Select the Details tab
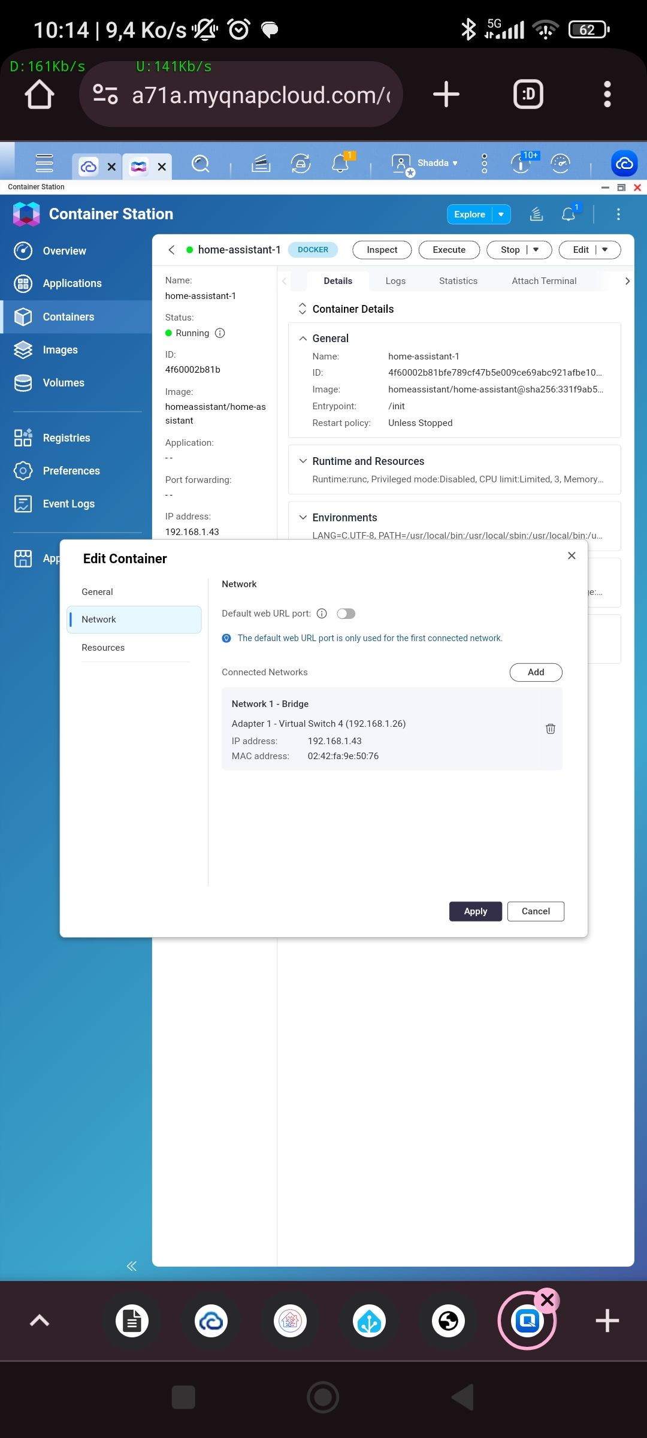Image resolution: width=647 pixels, height=1438 pixels. 338,281
